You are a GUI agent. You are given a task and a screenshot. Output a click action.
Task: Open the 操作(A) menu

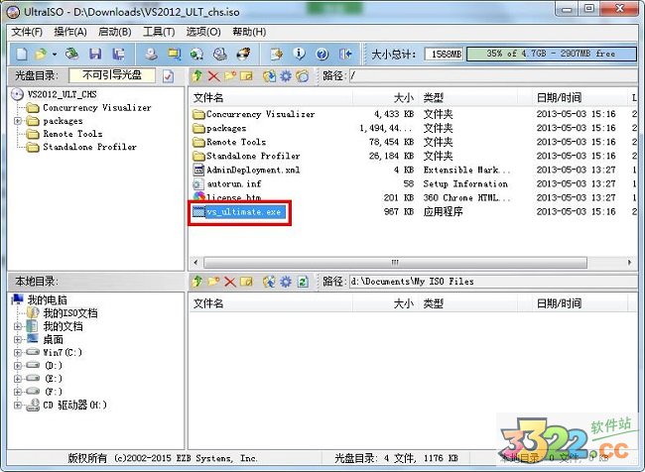(x=70, y=32)
